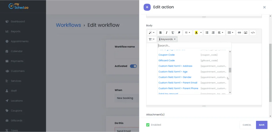Toggle the Keywords dropdown
The width and height of the screenshot is (272, 132).
pos(167,39)
